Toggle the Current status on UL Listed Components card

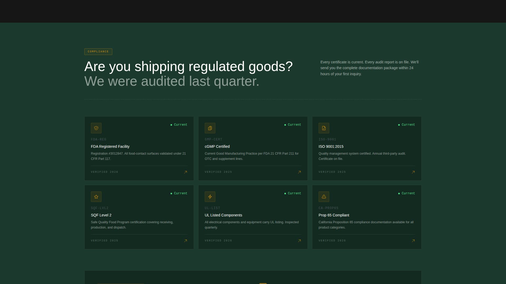[293, 193]
